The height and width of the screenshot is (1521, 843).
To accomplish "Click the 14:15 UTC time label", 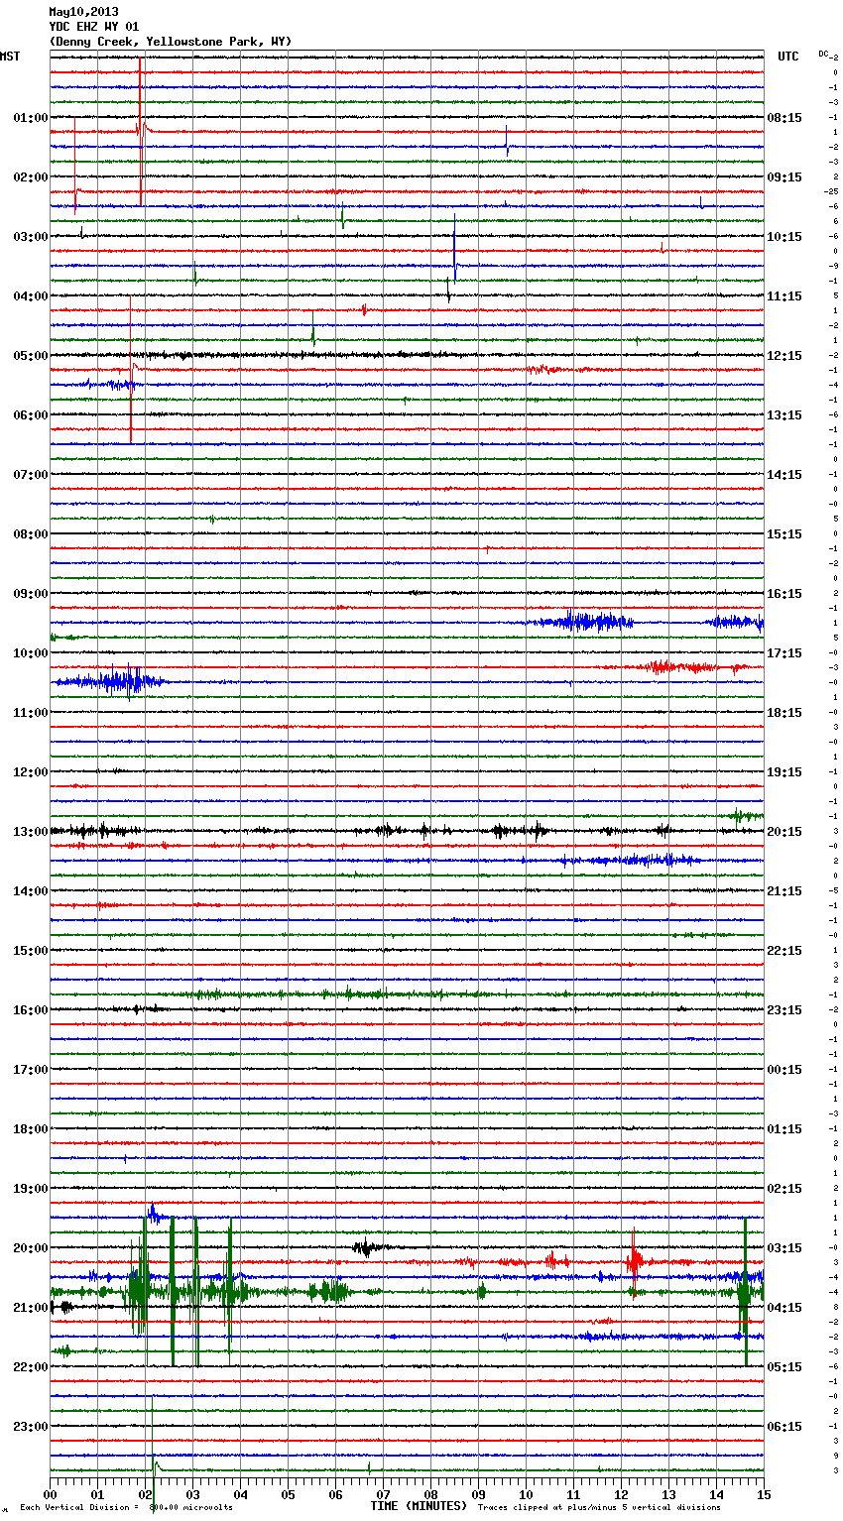I will click(x=784, y=475).
